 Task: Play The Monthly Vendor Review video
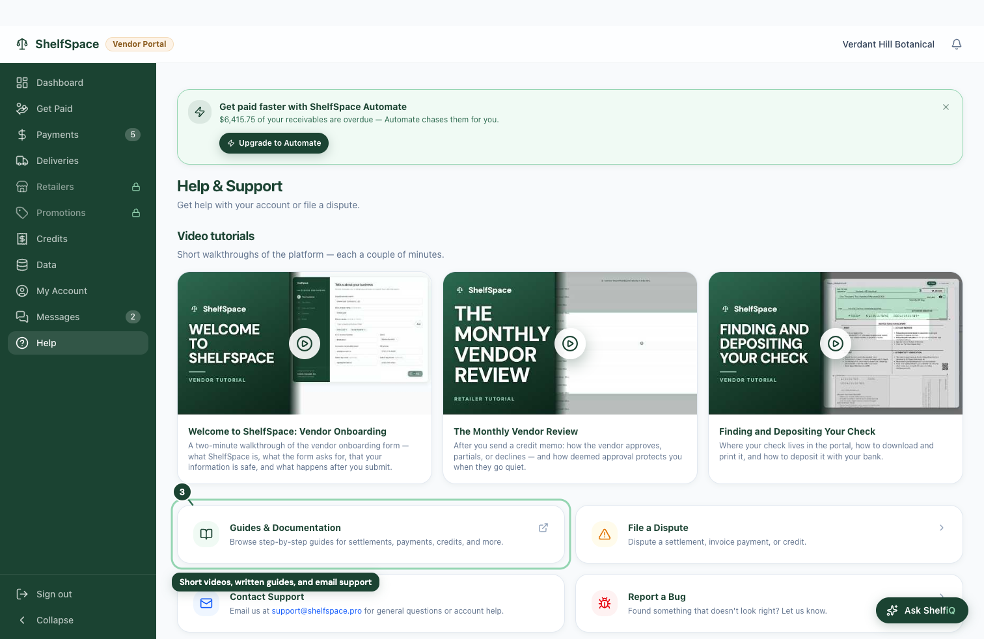click(570, 344)
